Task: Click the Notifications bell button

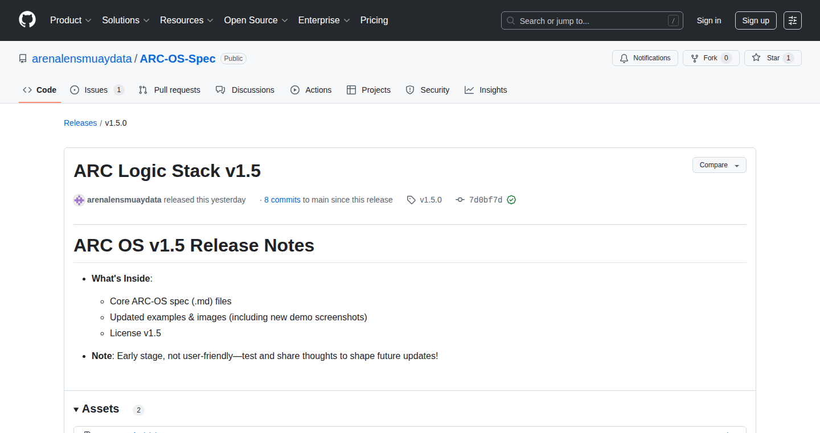Action: tap(645, 58)
